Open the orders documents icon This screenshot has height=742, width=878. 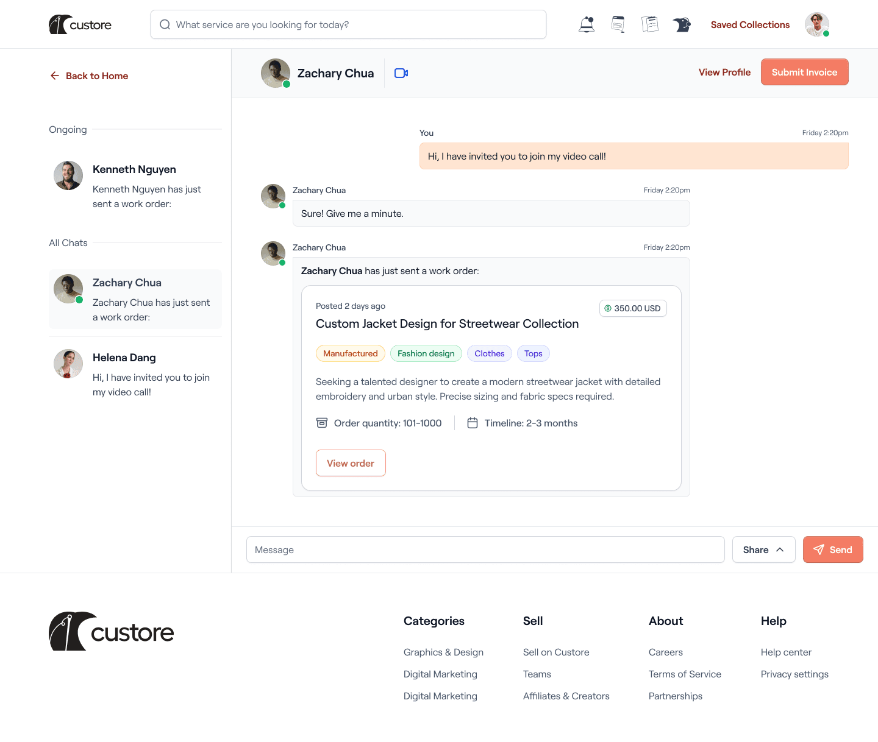pyautogui.click(x=650, y=24)
